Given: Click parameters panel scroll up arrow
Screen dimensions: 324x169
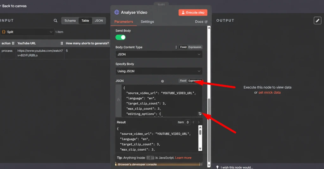Looking at the screenshot, I should [209, 28].
